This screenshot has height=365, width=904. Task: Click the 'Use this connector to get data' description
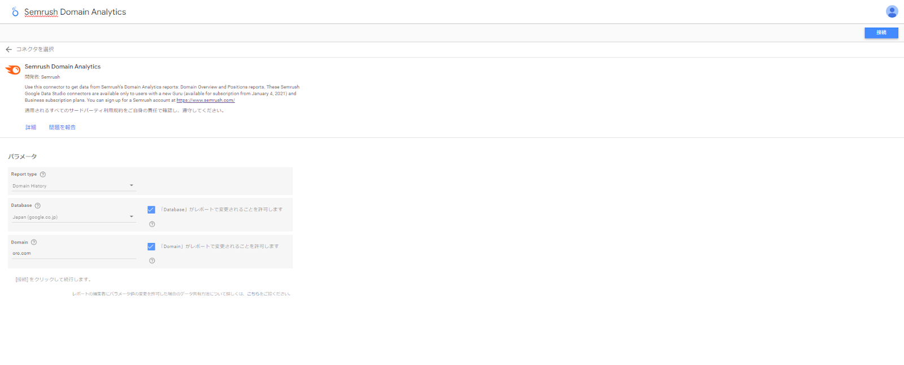click(162, 94)
